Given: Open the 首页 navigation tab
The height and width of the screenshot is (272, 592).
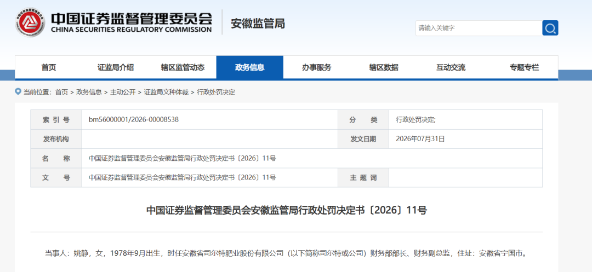Looking at the screenshot, I should (x=48, y=67).
